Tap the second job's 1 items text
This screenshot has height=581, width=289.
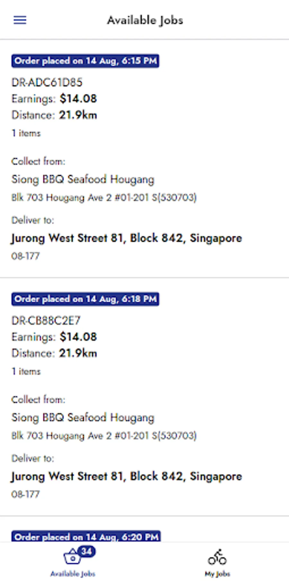click(26, 371)
